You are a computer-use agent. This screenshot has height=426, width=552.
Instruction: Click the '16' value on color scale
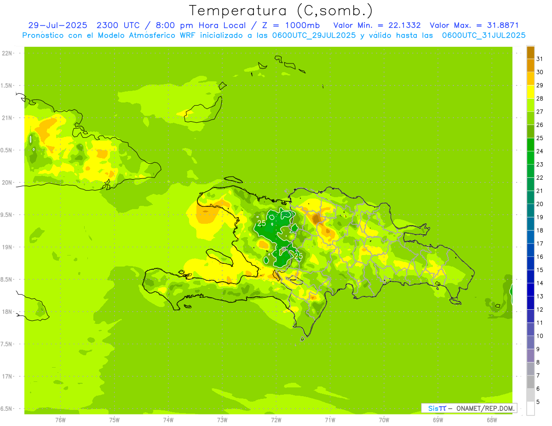[x=540, y=256]
